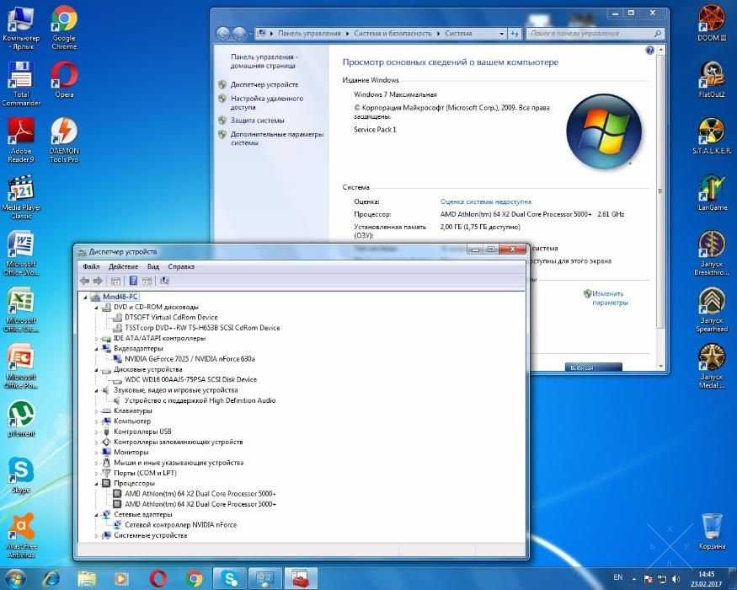Expand the Системные устройства node
The width and height of the screenshot is (737, 590).
click(x=96, y=535)
